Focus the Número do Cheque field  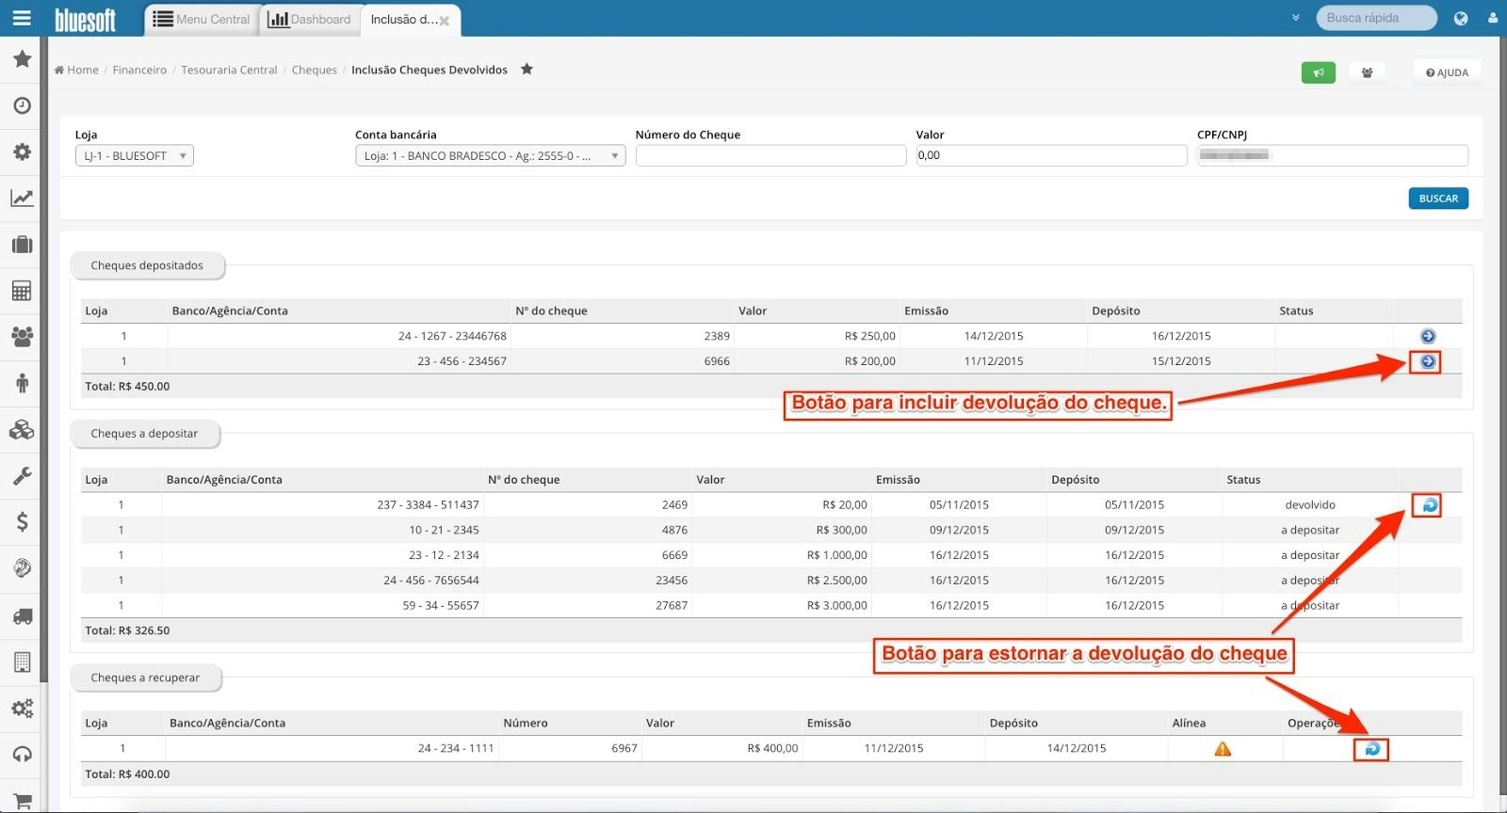[x=770, y=155]
